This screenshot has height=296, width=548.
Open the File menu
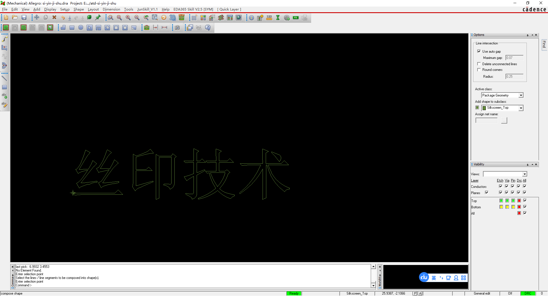tap(5, 9)
